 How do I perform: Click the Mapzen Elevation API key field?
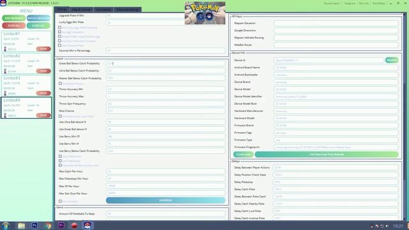(336, 23)
